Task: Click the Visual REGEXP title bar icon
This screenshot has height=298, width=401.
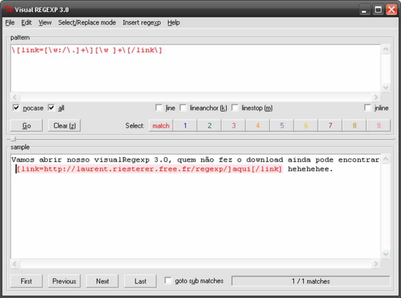Action: pyautogui.click(x=8, y=9)
